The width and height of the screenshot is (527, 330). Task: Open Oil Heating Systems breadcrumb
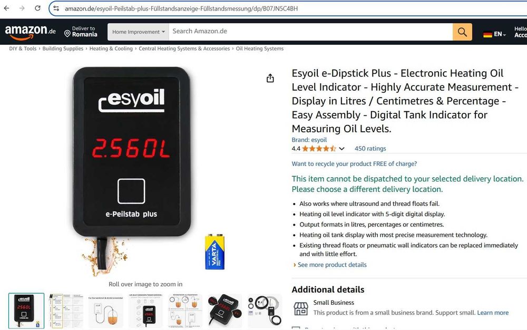click(x=259, y=48)
